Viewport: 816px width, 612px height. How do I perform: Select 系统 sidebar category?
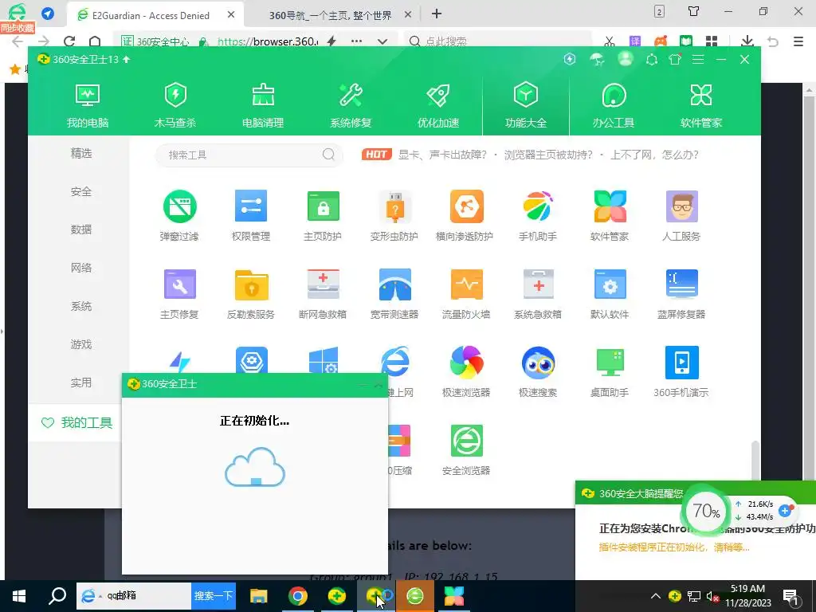[81, 306]
